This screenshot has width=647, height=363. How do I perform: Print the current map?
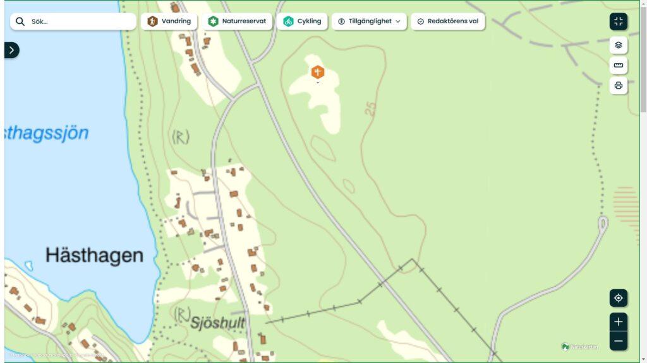click(x=618, y=86)
